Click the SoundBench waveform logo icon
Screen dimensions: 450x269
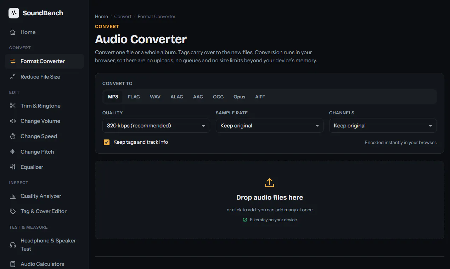14,13
